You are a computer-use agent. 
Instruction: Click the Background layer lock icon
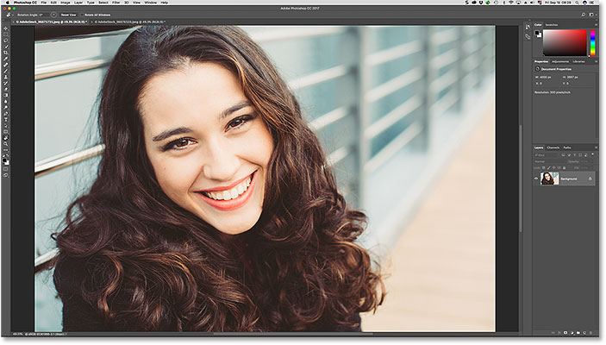(x=590, y=179)
